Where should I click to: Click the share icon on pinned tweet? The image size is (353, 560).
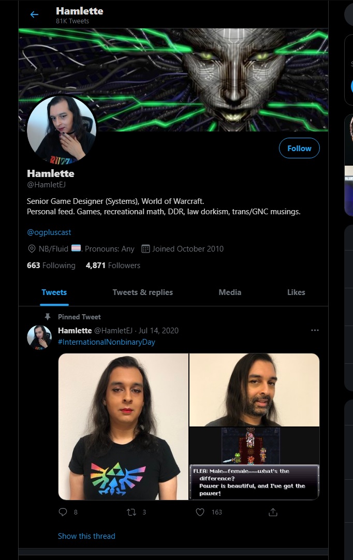pyautogui.click(x=273, y=512)
